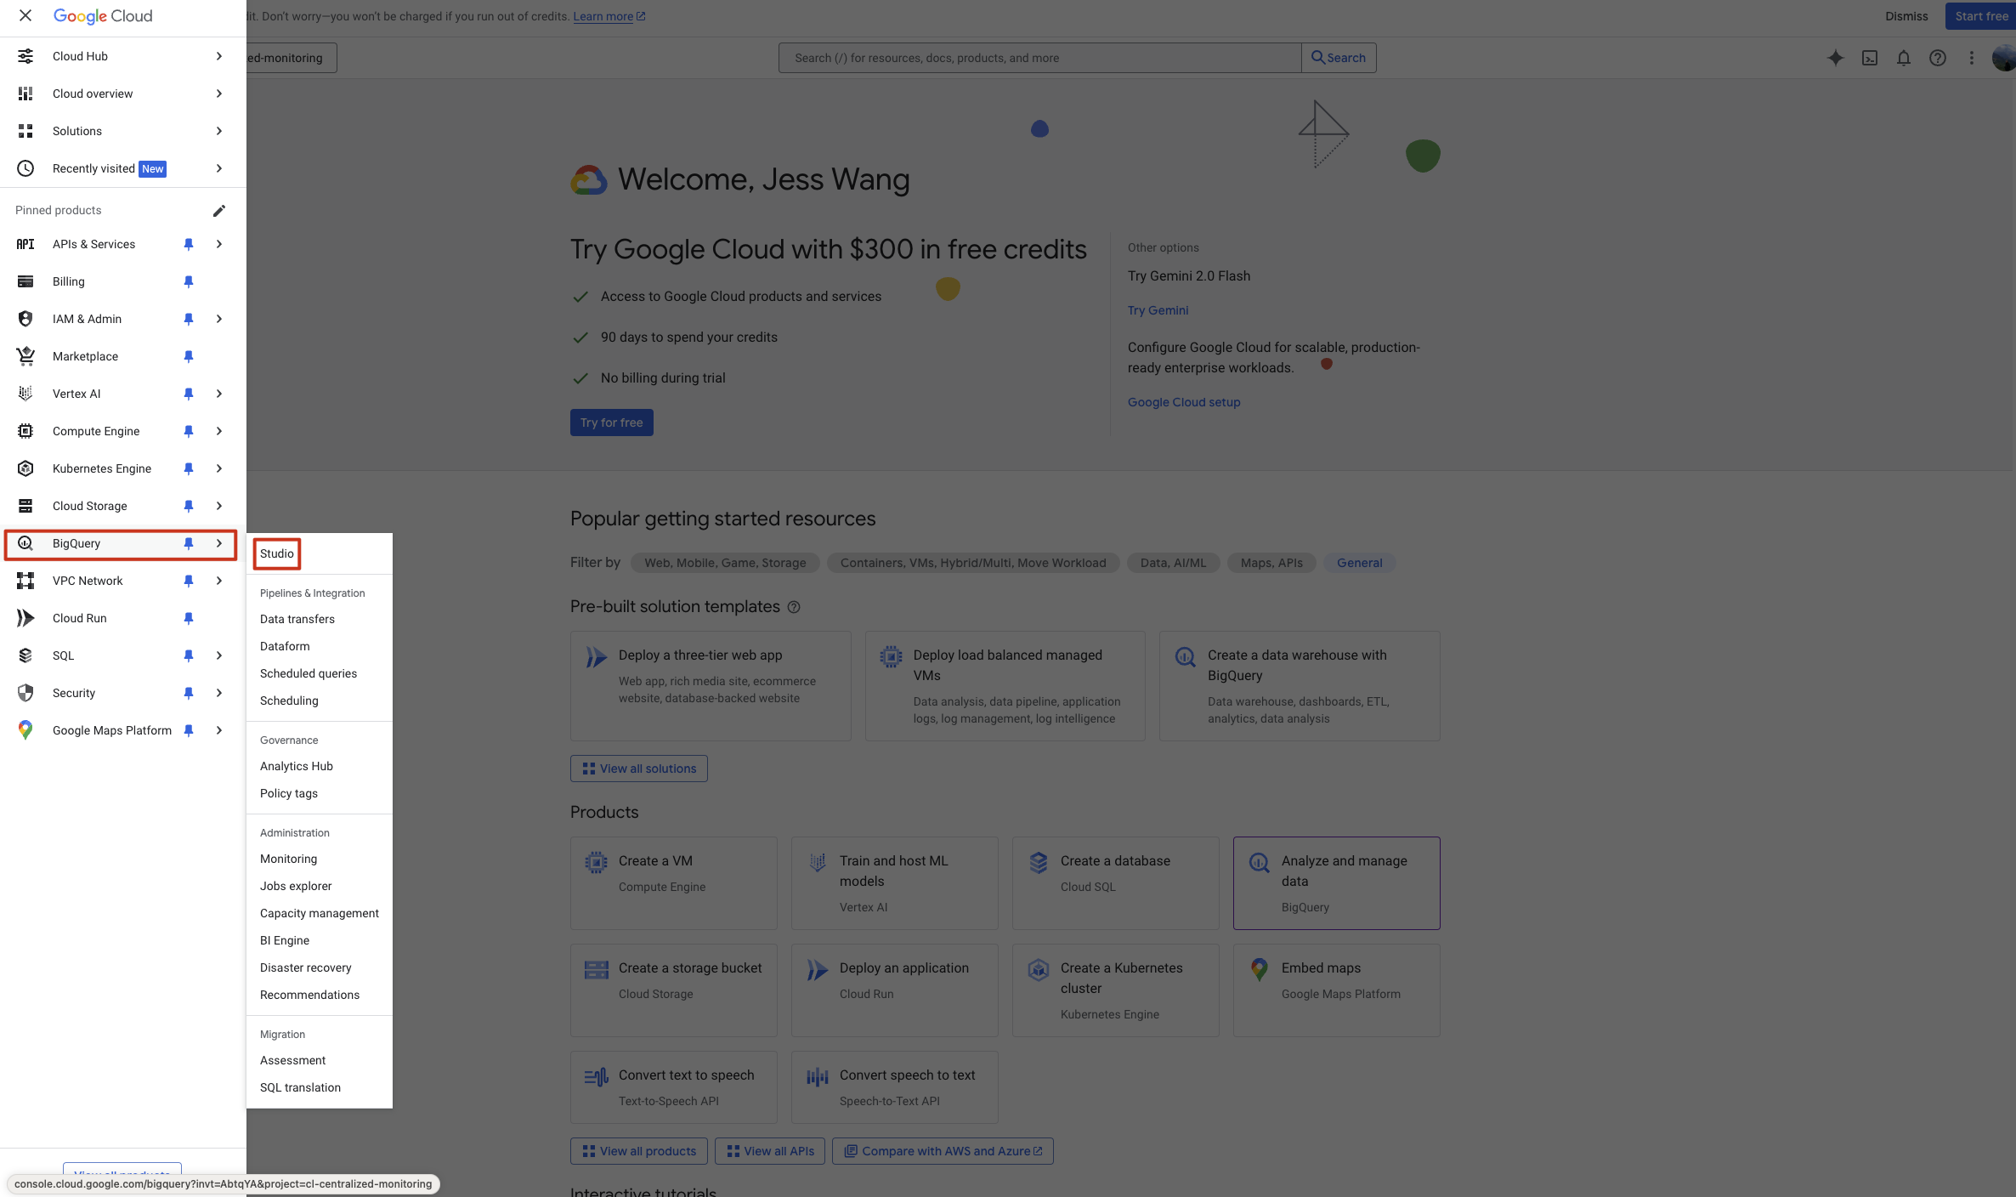This screenshot has height=1197, width=2016.
Task: Click the Start free button
Action: (x=1980, y=16)
